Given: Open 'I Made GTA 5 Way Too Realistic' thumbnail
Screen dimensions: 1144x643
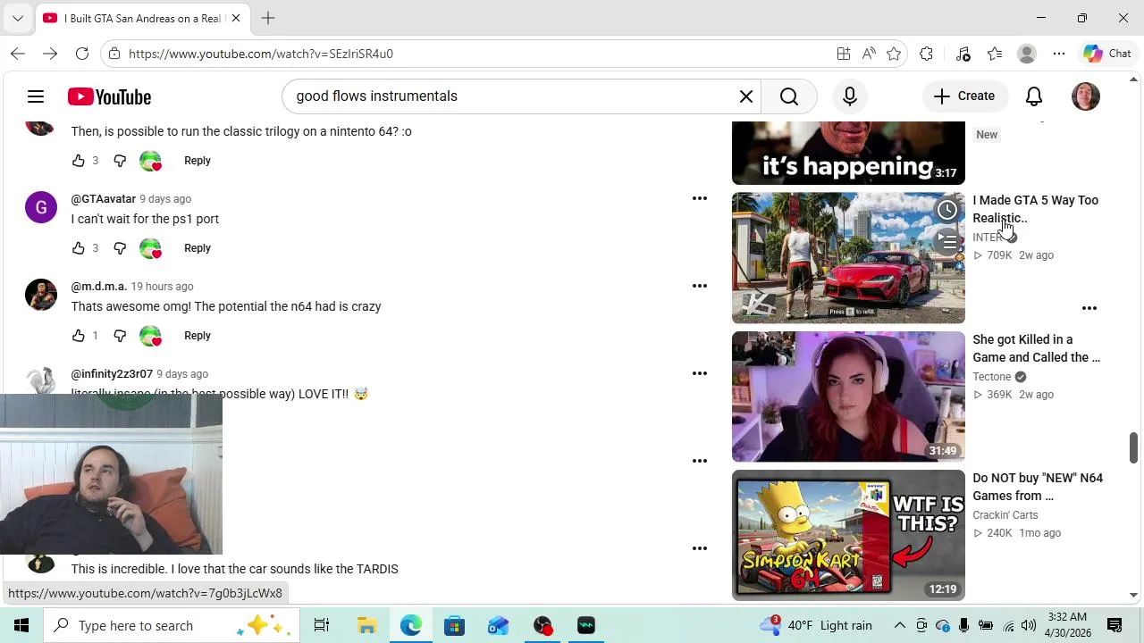Looking at the screenshot, I should 848,258.
